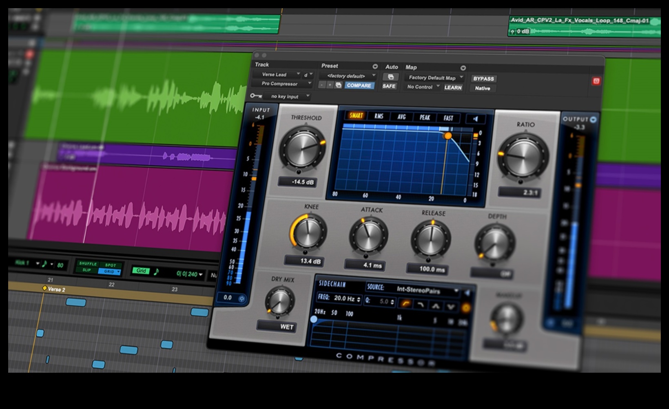Click the sidechain listen speaker icon
This screenshot has width=669, height=409.
coord(467,293)
